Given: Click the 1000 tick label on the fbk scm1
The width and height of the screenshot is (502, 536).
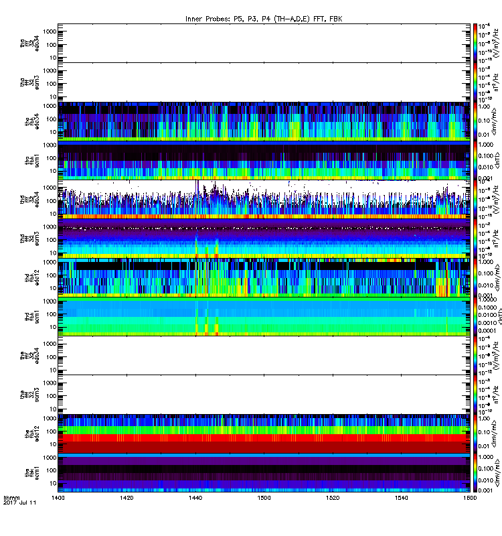Looking at the screenshot, I should click(x=50, y=458).
